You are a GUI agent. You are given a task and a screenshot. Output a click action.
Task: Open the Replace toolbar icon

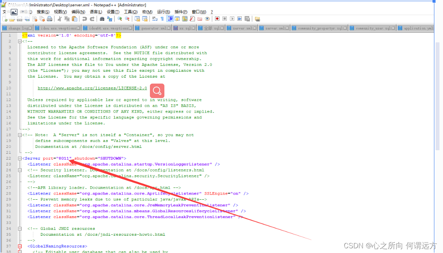[x=109, y=19]
